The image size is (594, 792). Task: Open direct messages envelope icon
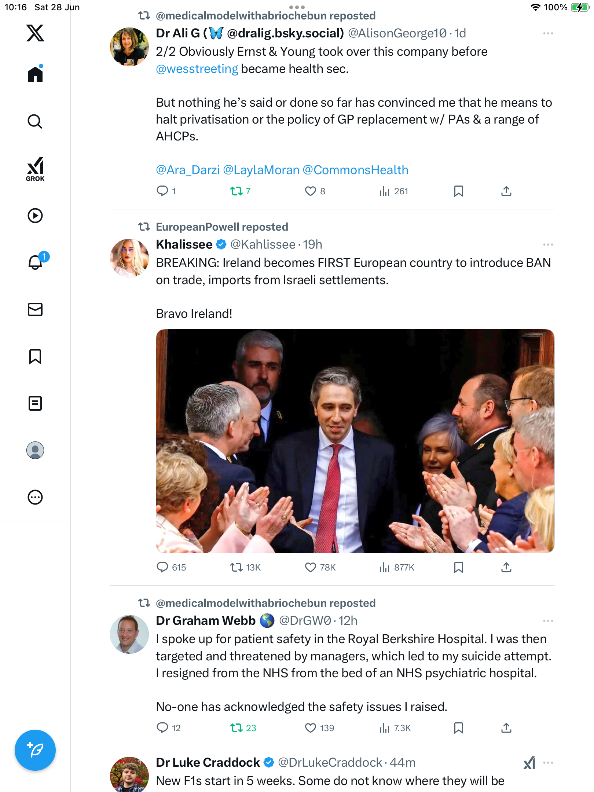click(35, 309)
